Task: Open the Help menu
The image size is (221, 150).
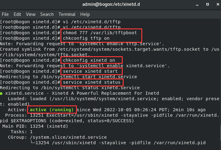Action: 85,14
